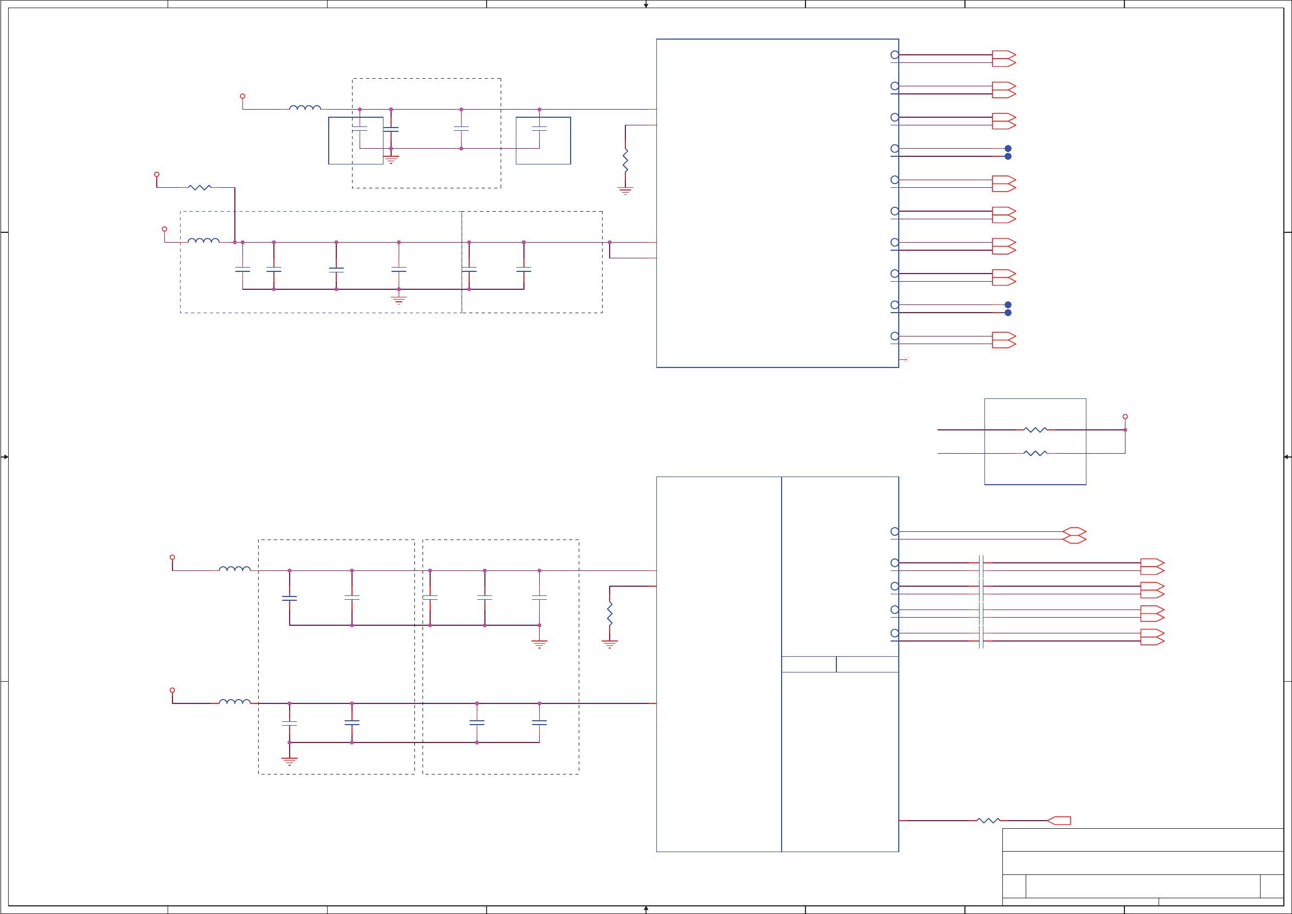Click the left-pointing input port symbol after the series resistor

tap(1059, 821)
